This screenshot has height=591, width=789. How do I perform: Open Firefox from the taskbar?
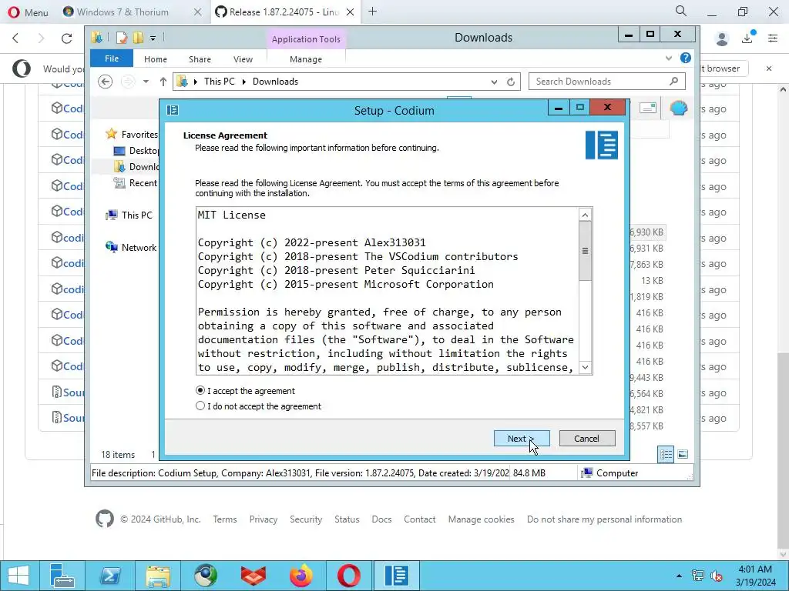(301, 576)
